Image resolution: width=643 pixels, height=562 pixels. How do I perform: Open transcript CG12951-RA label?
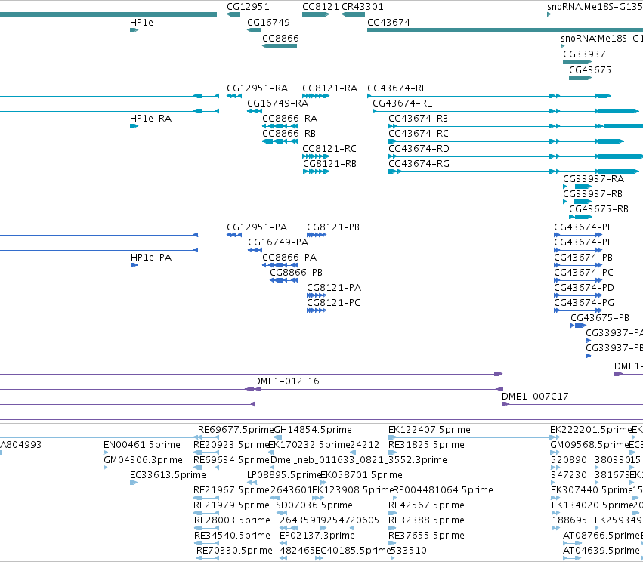(258, 88)
